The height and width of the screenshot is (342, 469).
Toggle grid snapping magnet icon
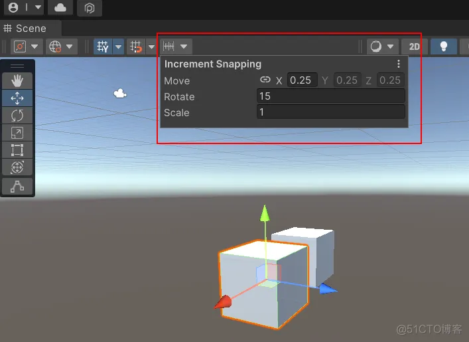tap(136, 46)
